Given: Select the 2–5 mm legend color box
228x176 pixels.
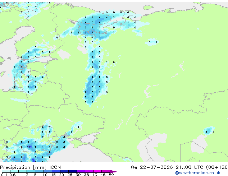Looking at the screenshot, I should click(31, 171).
